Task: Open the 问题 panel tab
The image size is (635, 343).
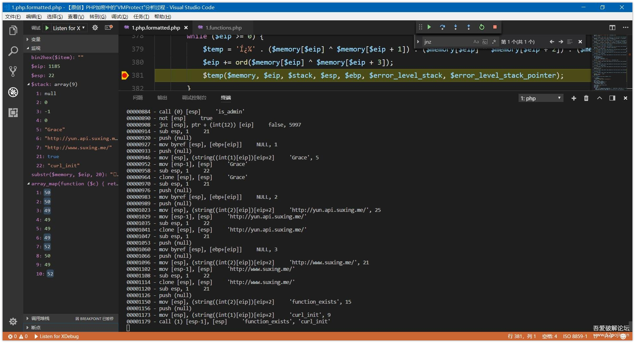Action: coord(138,98)
